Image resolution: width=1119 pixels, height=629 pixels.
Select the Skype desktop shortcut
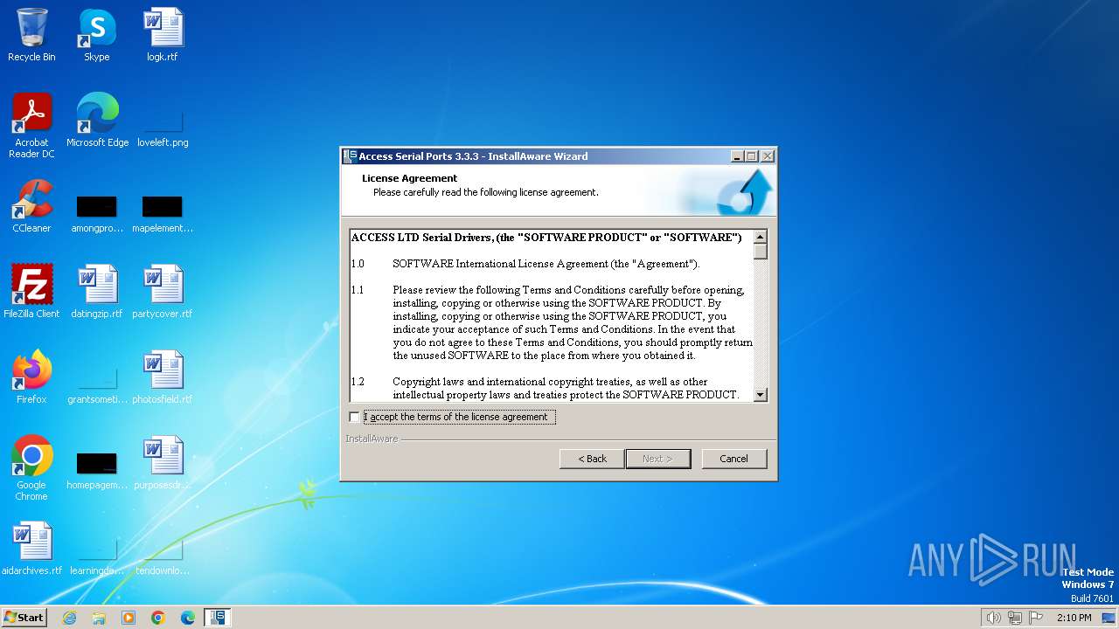click(x=97, y=36)
